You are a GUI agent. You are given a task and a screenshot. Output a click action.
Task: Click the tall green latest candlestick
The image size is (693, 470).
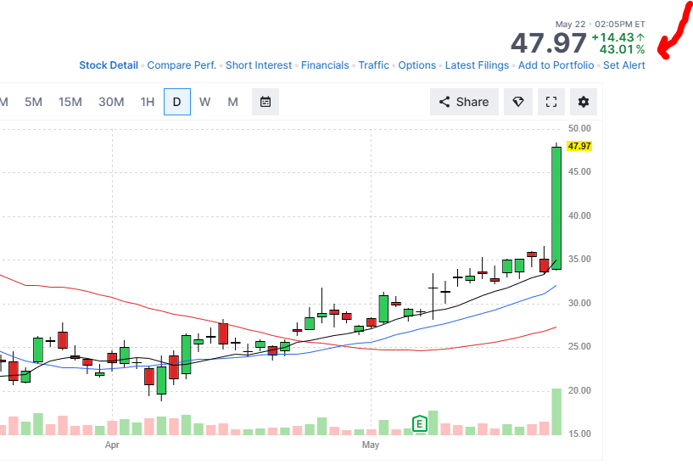556,208
